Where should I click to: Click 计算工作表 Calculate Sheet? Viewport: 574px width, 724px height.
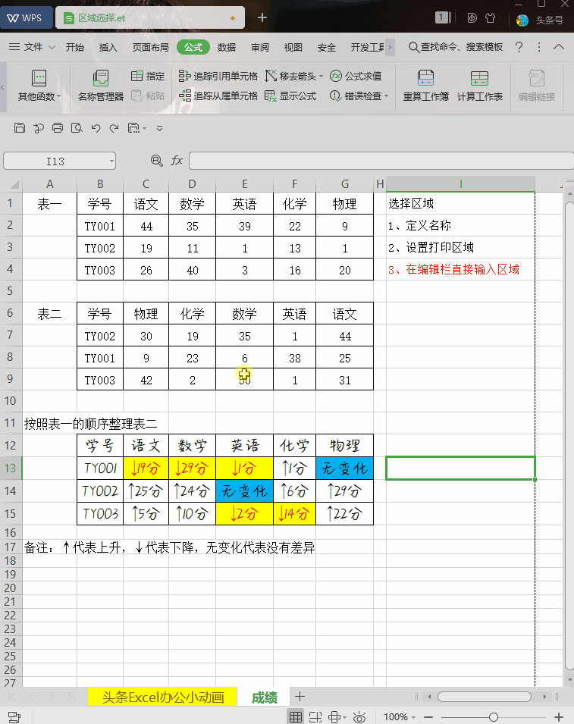pos(480,86)
